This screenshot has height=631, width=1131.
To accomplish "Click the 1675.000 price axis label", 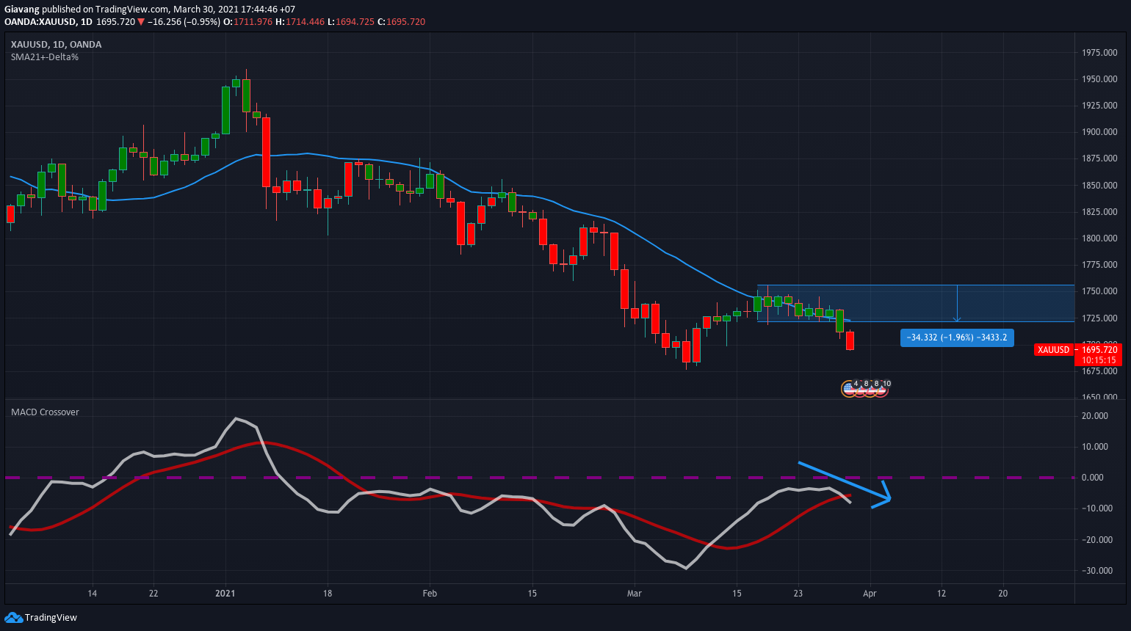I will 1099,371.
